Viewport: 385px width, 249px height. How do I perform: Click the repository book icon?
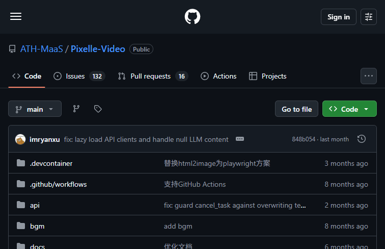(x=12, y=49)
